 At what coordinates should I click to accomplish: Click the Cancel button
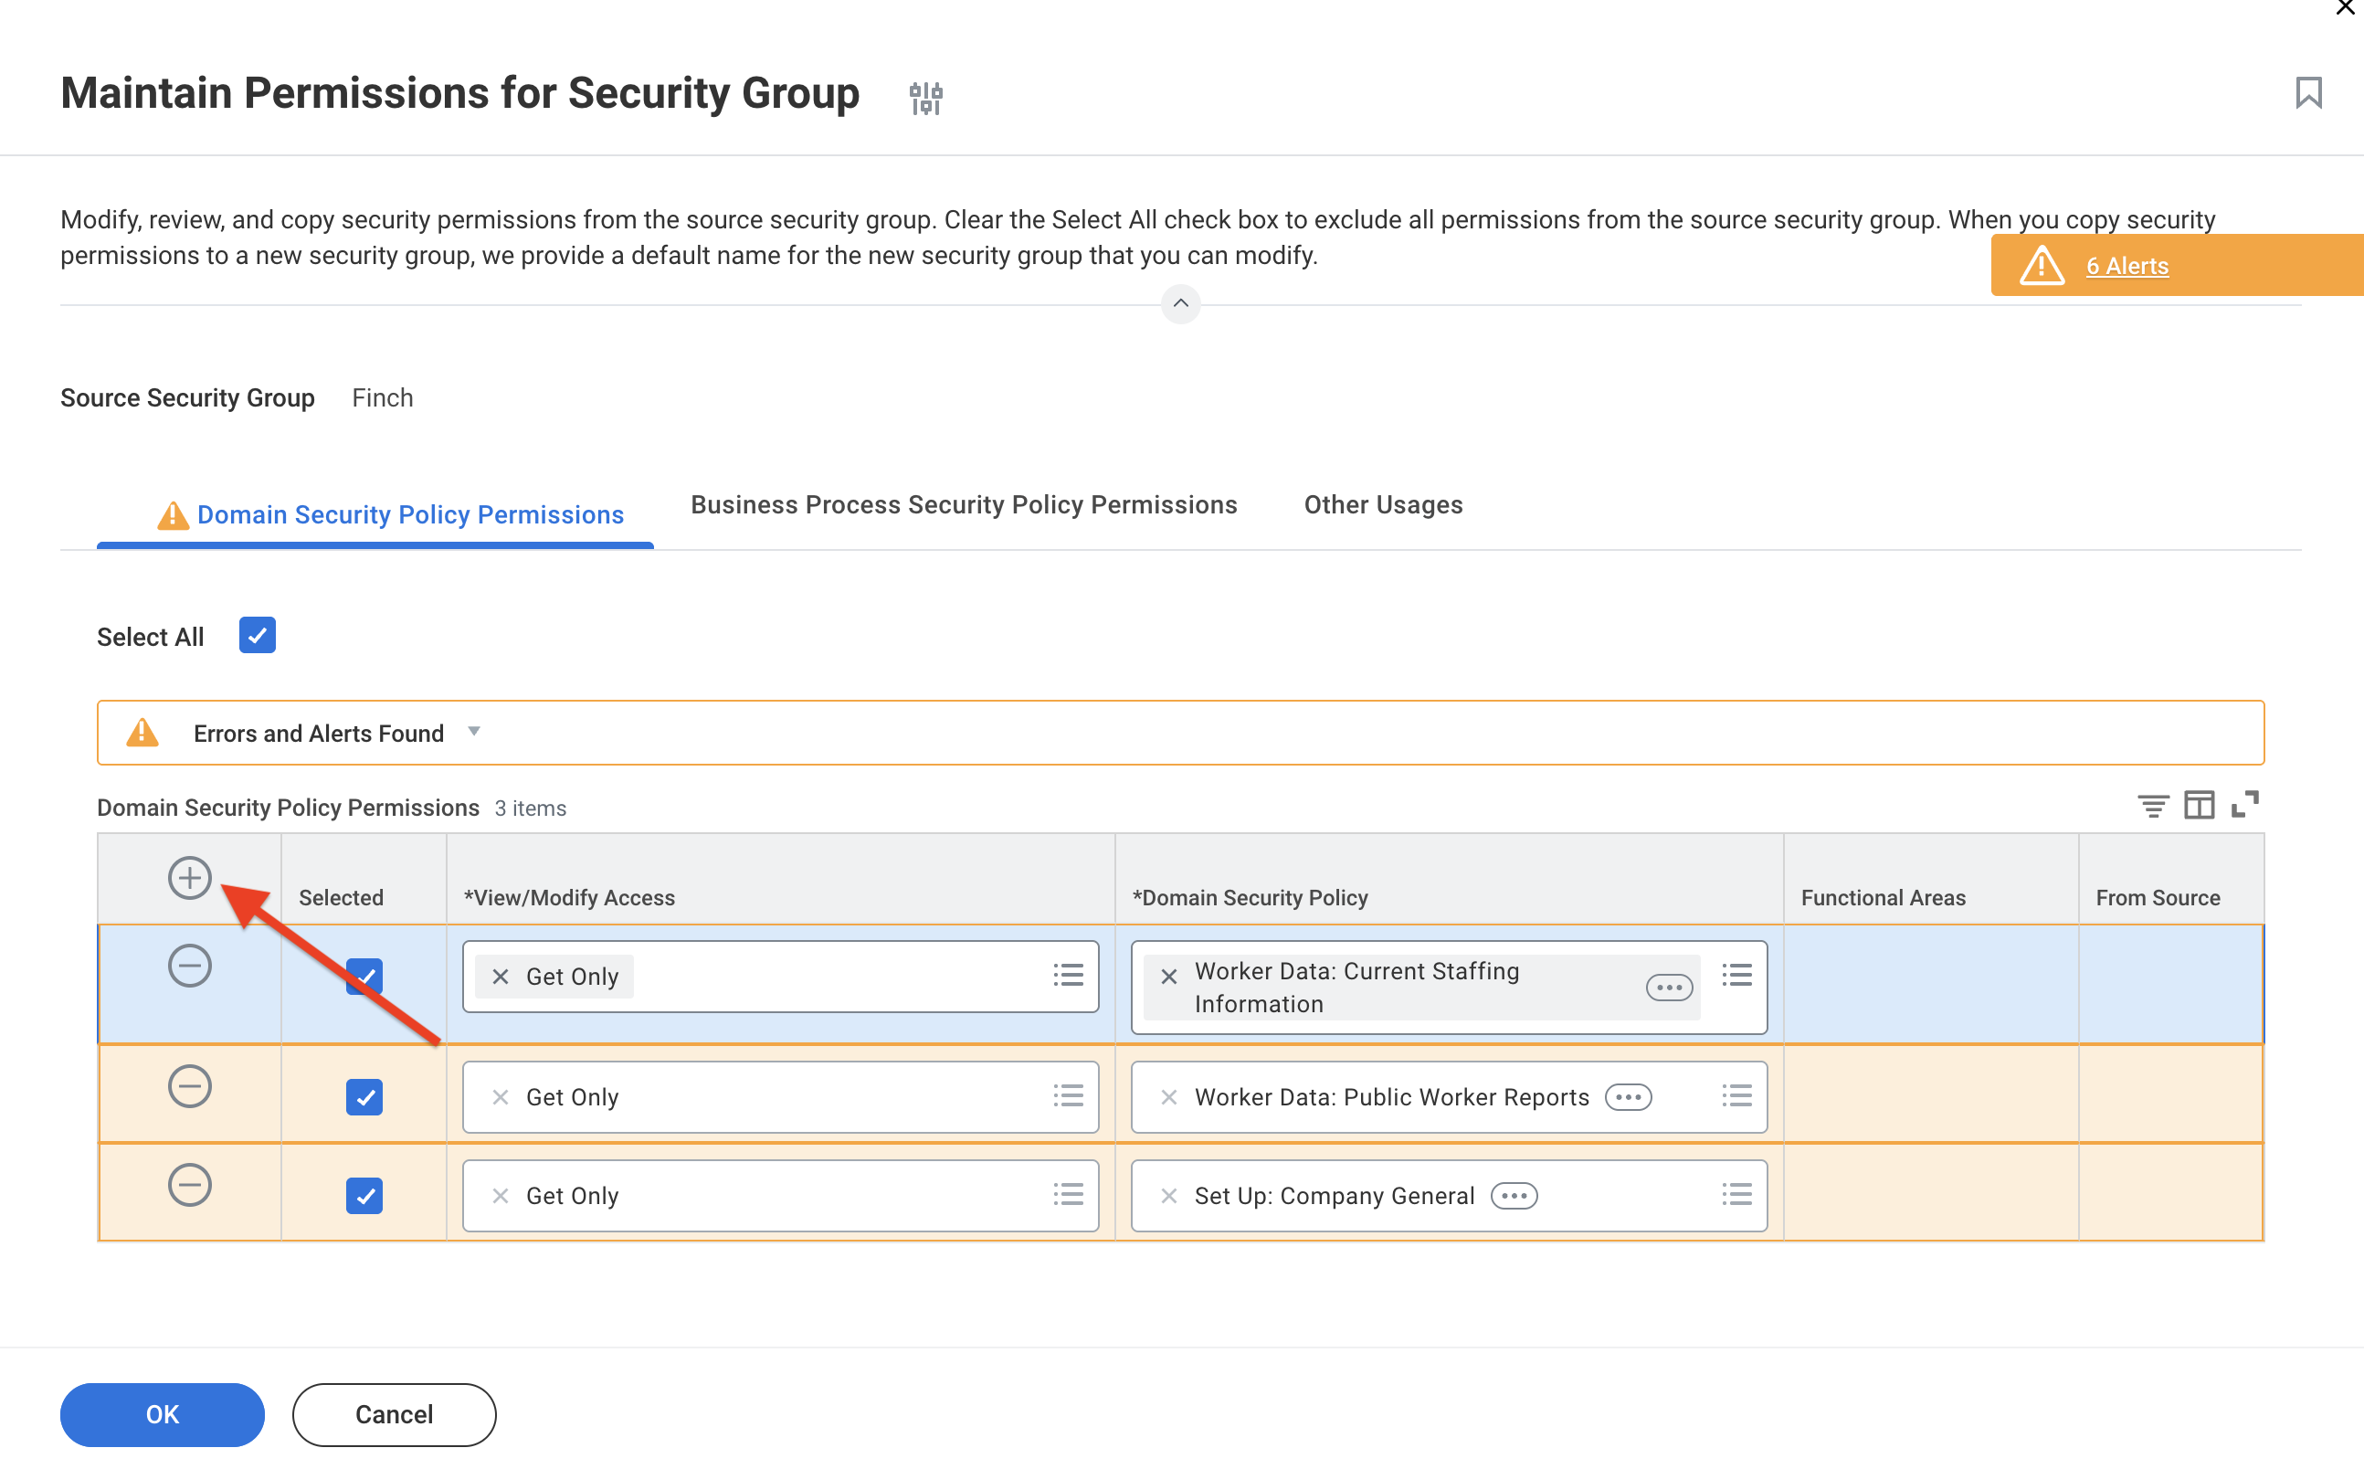[395, 1414]
